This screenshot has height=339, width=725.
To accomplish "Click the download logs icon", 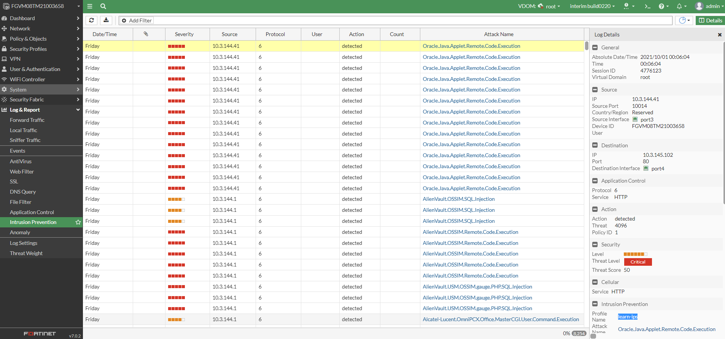I will 106,20.
